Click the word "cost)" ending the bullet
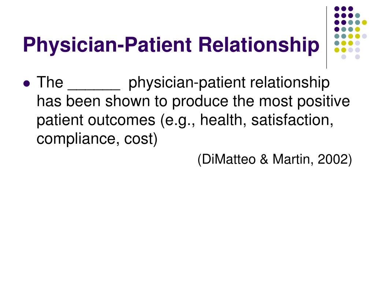 coord(141,139)
